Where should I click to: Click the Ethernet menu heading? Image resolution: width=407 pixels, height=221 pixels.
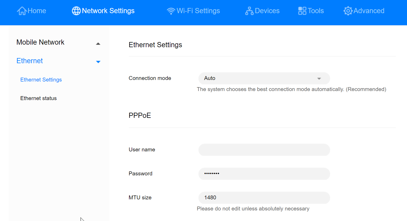tap(30, 61)
